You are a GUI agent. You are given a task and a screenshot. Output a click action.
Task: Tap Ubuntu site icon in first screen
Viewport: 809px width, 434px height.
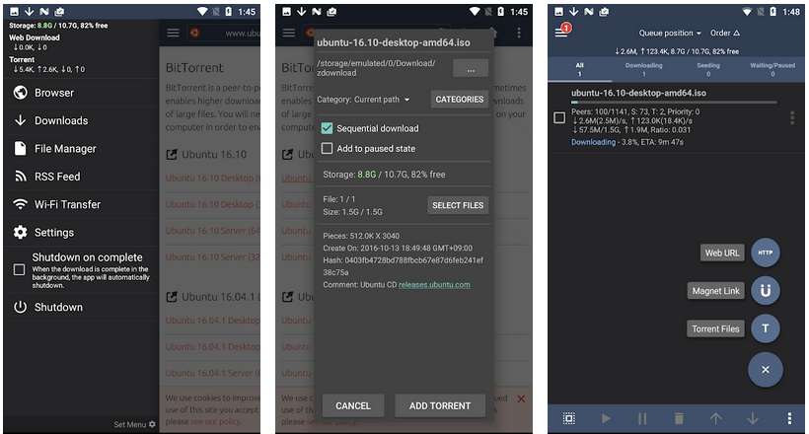coord(195,33)
